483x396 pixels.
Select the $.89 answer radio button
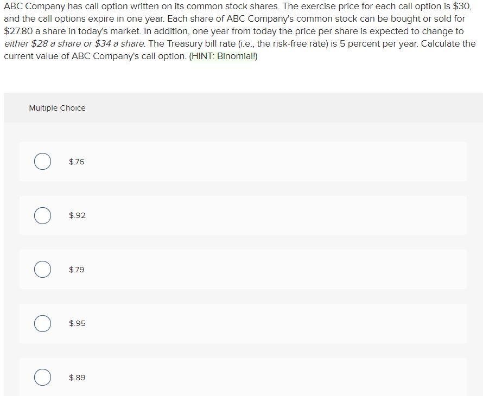coord(42,377)
